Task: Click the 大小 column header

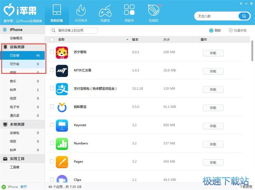Action: click(x=181, y=39)
